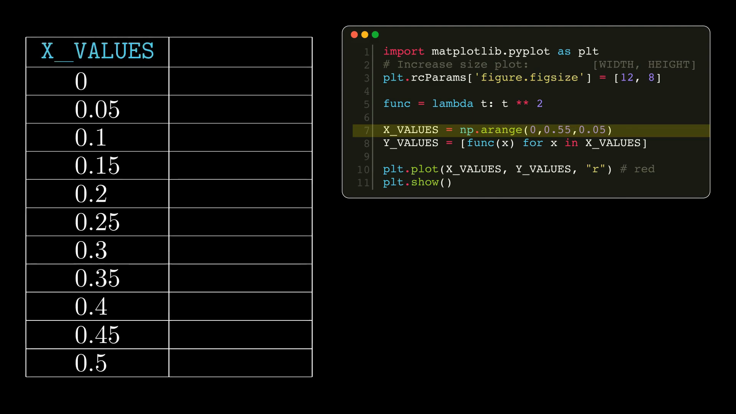The width and height of the screenshot is (736, 414).
Task: Click the yellow traffic light button
Action: pos(364,34)
